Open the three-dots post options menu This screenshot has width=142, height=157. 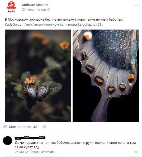click(137, 5)
